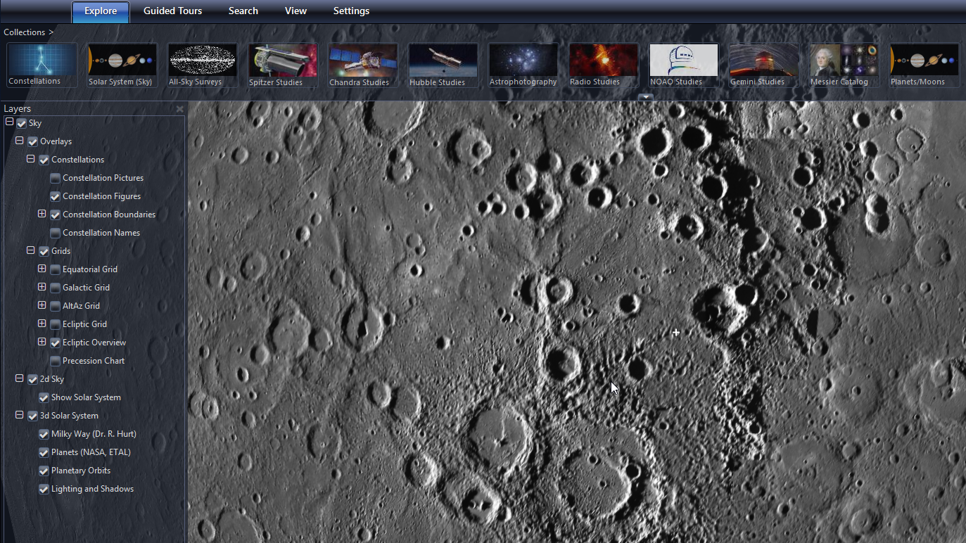Close the Layers panel
Screen dimensions: 966x543
pyautogui.click(x=179, y=109)
